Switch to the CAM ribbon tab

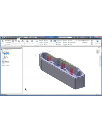click(18, 39)
